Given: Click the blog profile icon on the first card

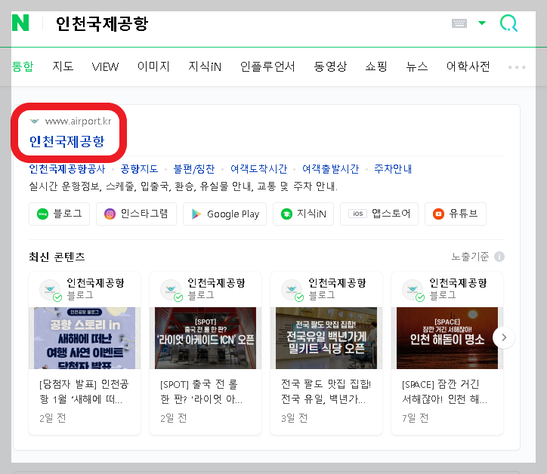Looking at the screenshot, I should pyautogui.click(x=50, y=290).
